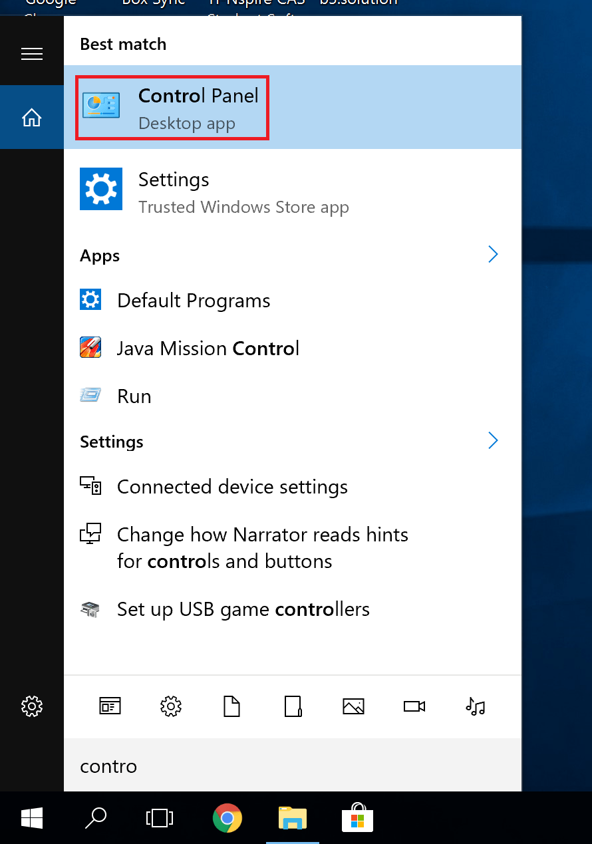The image size is (592, 844).
Task: Filter search results by documents
Action: coord(231,706)
